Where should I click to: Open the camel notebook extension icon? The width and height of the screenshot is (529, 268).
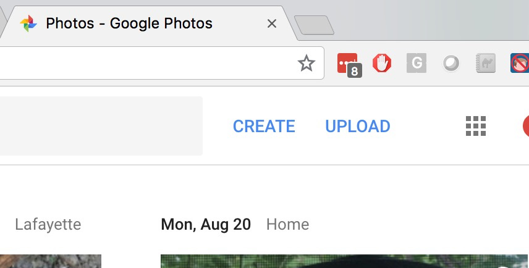pyautogui.click(x=486, y=63)
